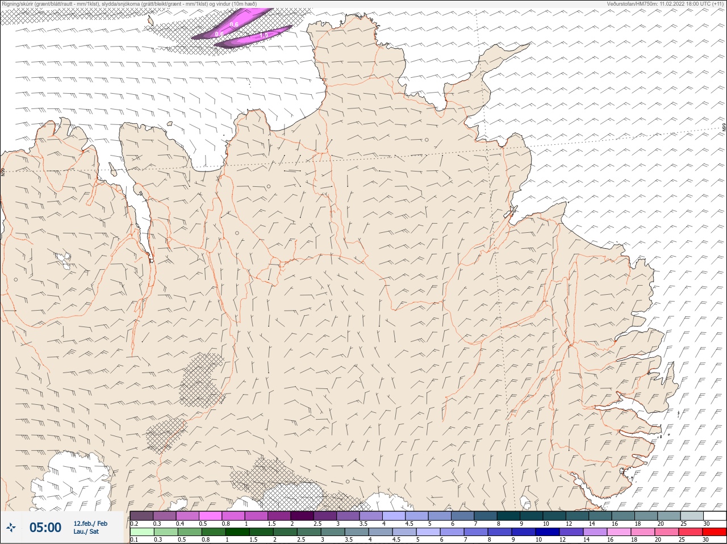Viewport: 727px width, 544px height.
Task: Click the white 30 swatch ending the snow legend
Action: [x=715, y=516]
